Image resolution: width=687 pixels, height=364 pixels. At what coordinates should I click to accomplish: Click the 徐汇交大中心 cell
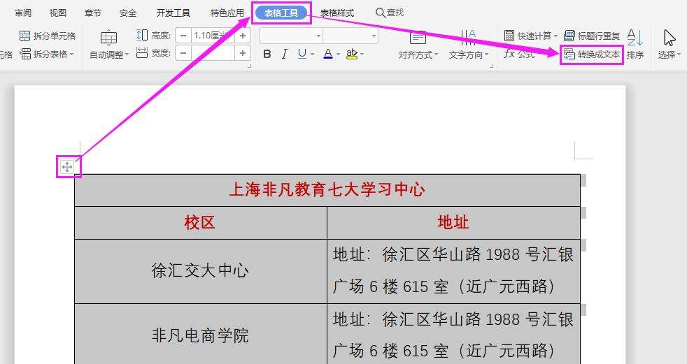(200, 271)
